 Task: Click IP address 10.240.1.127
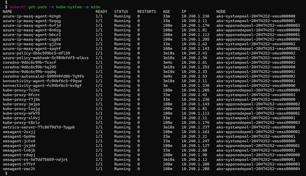pyautogui.click(x=195, y=146)
